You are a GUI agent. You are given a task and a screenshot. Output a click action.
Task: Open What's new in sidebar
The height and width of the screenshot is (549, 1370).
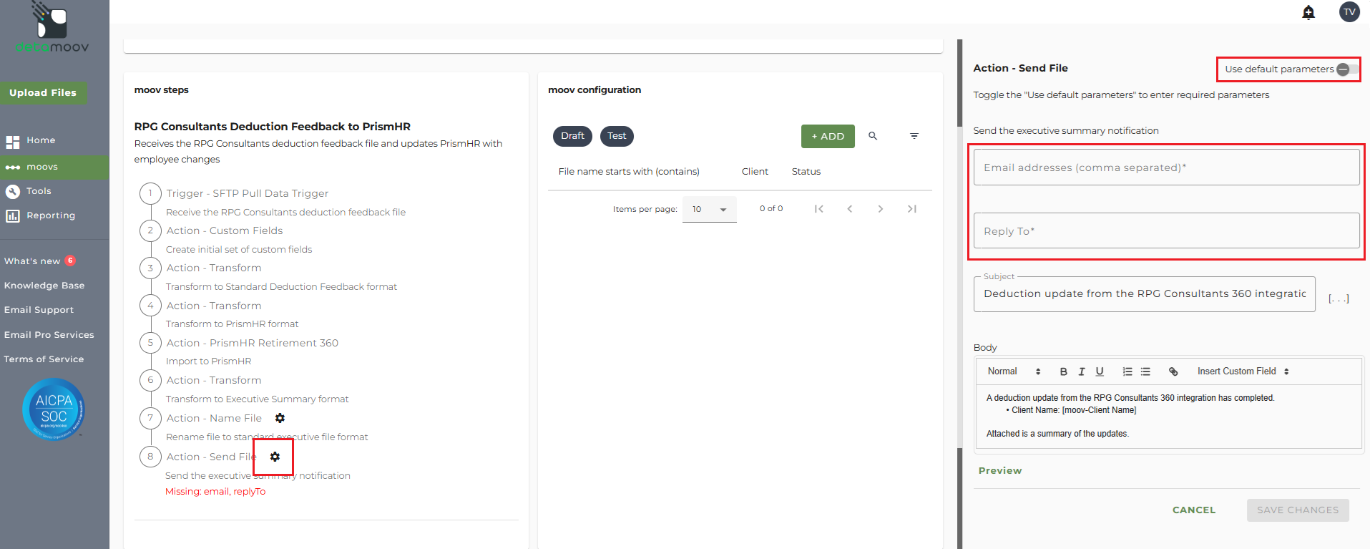coord(32,261)
